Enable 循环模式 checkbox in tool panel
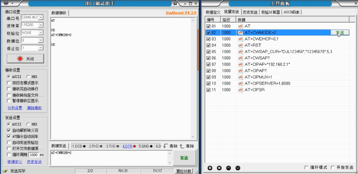The width and height of the screenshot is (358, 174). pyautogui.click(x=306, y=168)
